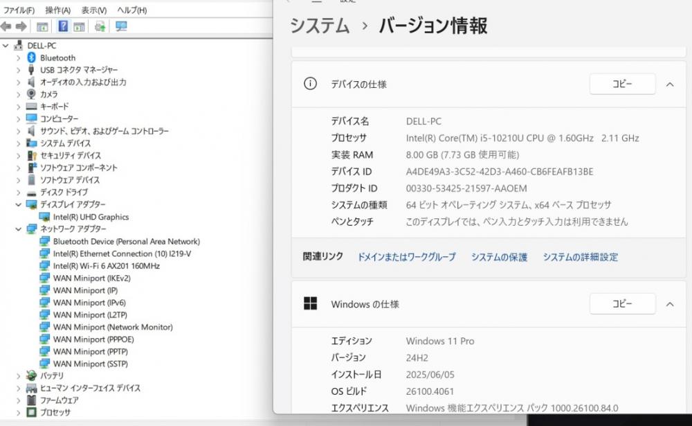Image resolution: width=692 pixels, height=426 pixels.
Task: Select WAN Miniport (SSTP)
Action: (x=91, y=364)
